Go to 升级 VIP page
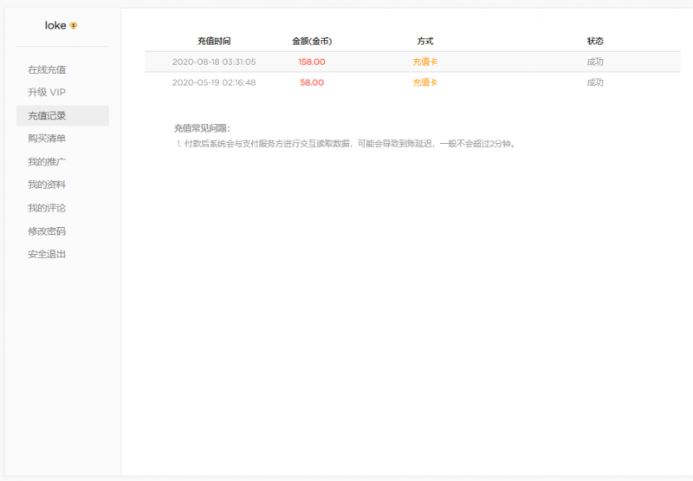 pos(47,92)
